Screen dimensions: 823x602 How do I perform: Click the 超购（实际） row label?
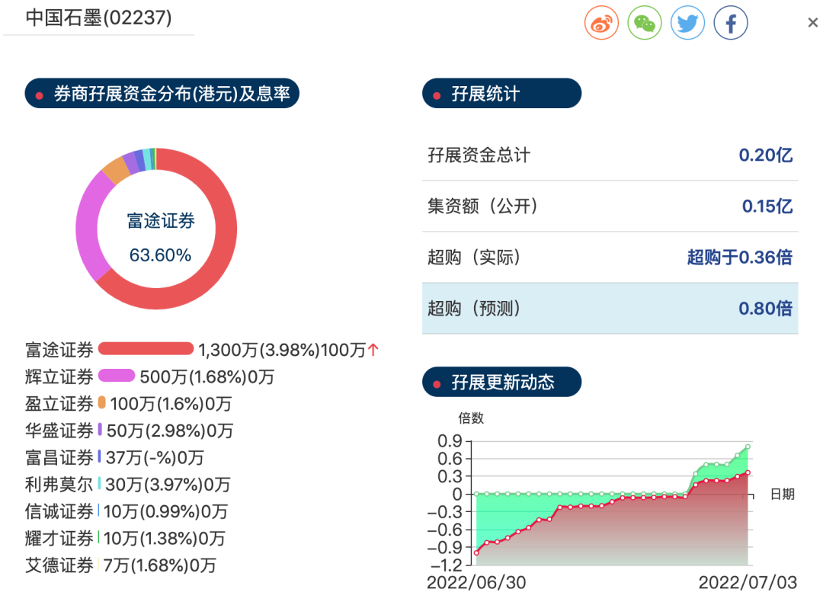[475, 257]
